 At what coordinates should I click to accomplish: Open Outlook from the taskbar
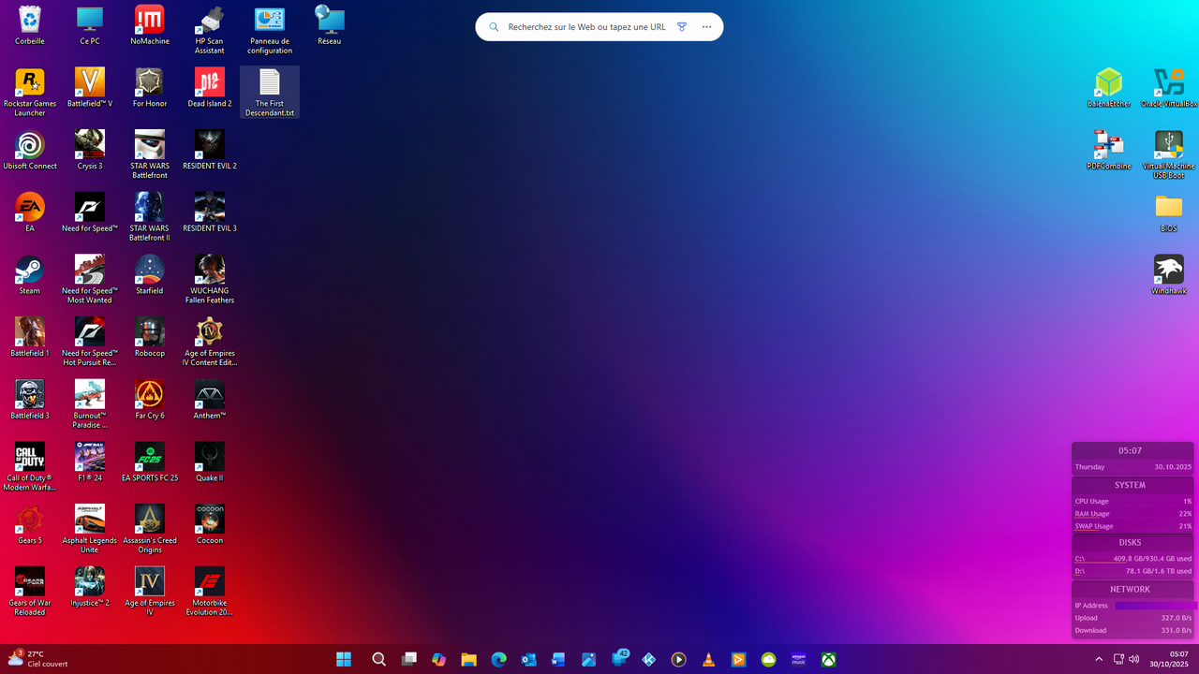pyautogui.click(x=528, y=660)
